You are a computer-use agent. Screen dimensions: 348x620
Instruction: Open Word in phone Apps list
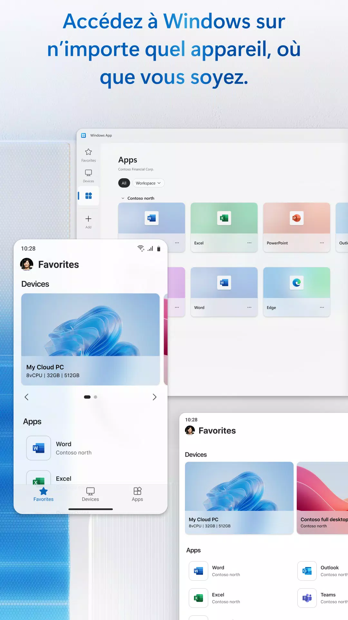point(91,448)
